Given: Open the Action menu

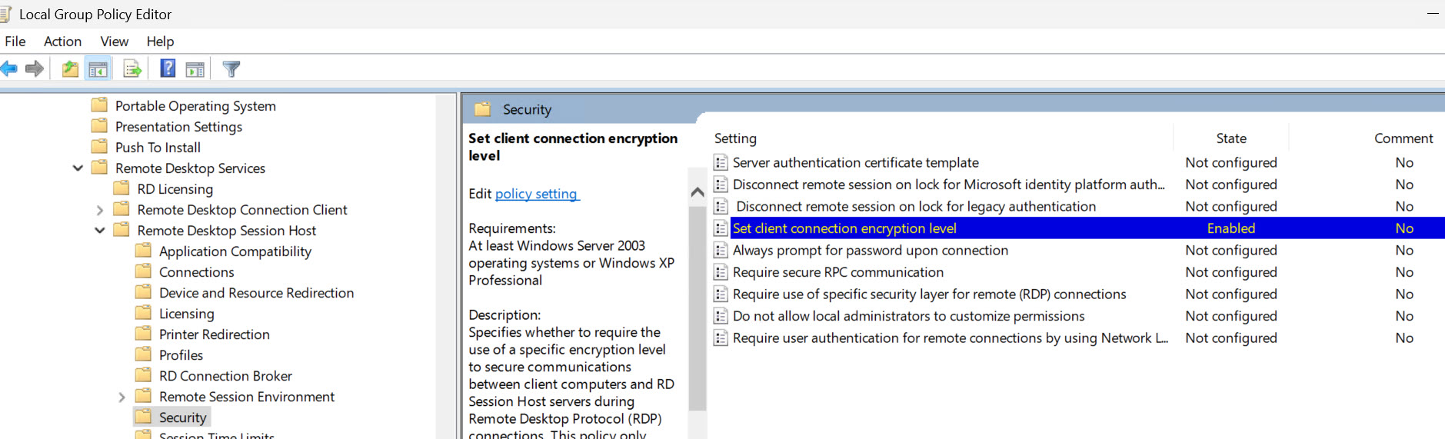Looking at the screenshot, I should [62, 42].
